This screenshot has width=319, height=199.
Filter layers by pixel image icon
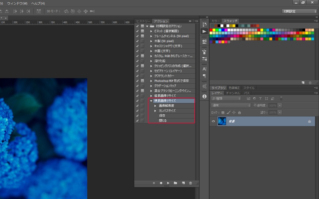pyautogui.click(x=248, y=99)
